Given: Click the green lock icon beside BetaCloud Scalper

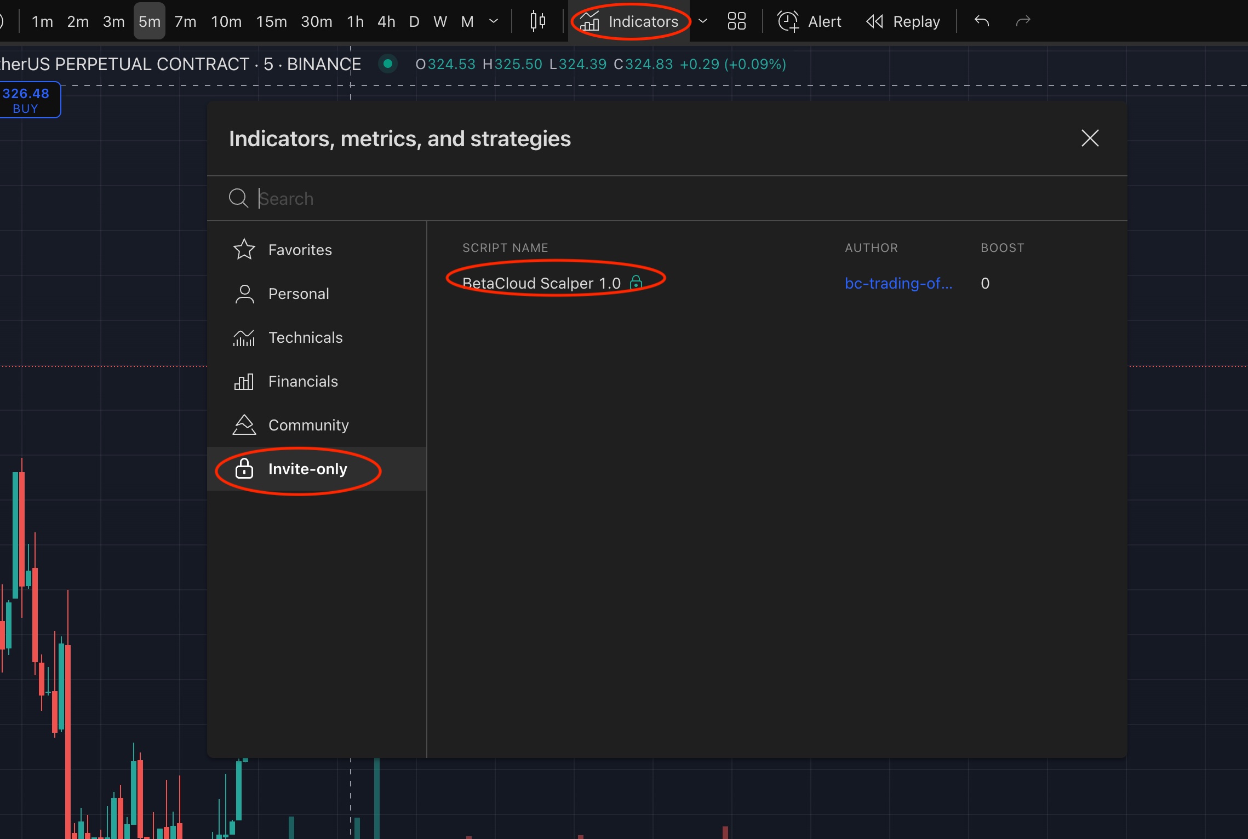Looking at the screenshot, I should coord(636,282).
